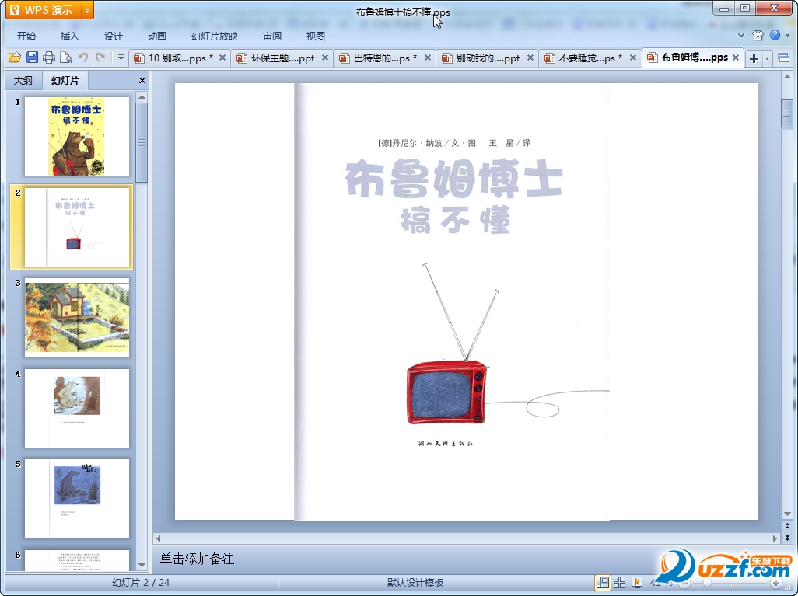The width and height of the screenshot is (798, 596).
Task: Open the skin changer shirt icon
Action: point(758,35)
